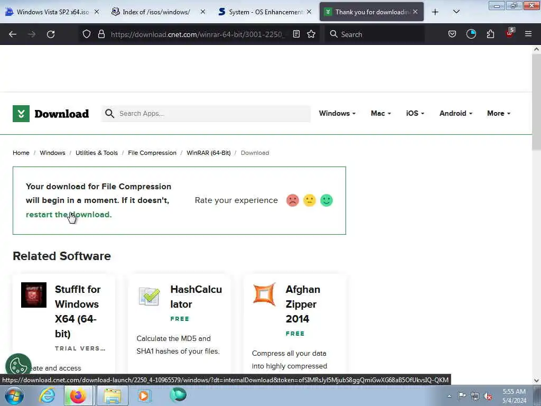Open the HashCalculator title link
This screenshot has height=406, width=541.
[x=196, y=297]
